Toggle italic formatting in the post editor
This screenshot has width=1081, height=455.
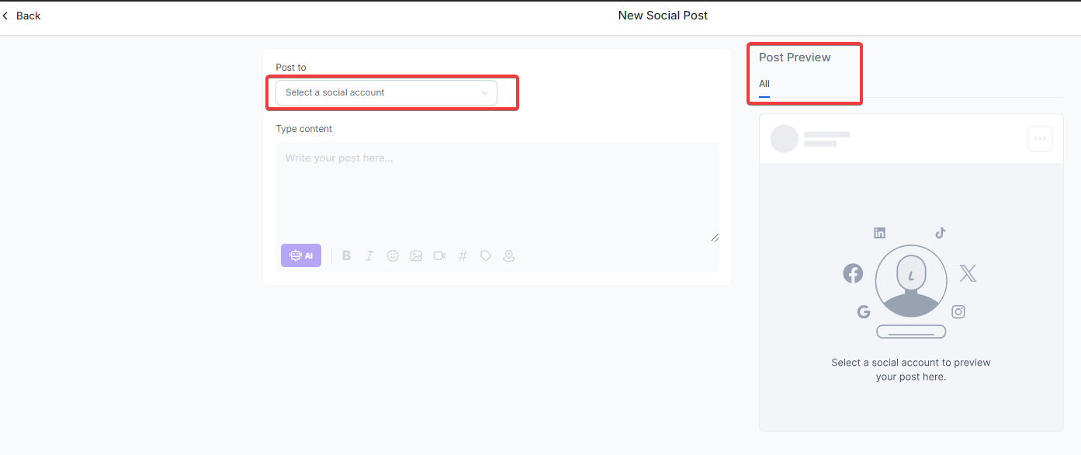tap(369, 255)
